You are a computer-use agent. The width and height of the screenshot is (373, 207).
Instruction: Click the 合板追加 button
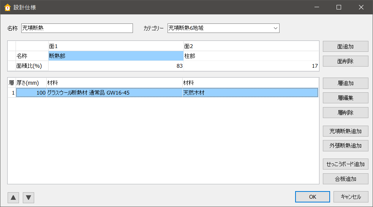coord(345,179)
